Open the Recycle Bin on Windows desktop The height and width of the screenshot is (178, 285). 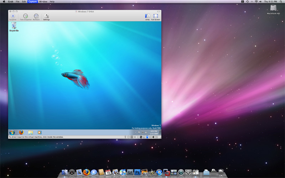(14, 27)
